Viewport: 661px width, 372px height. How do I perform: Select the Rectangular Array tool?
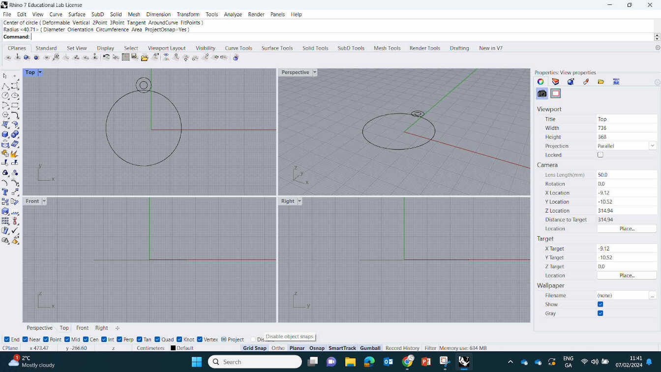point(5,221)
